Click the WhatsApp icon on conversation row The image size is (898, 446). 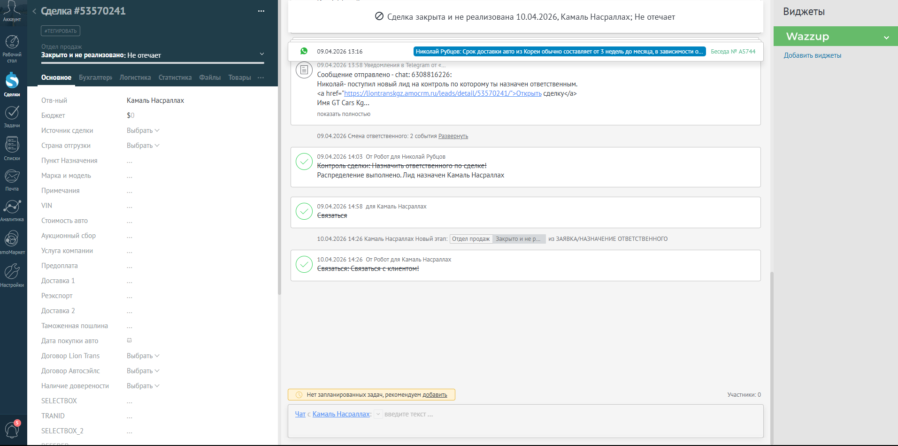click(304, 51)
